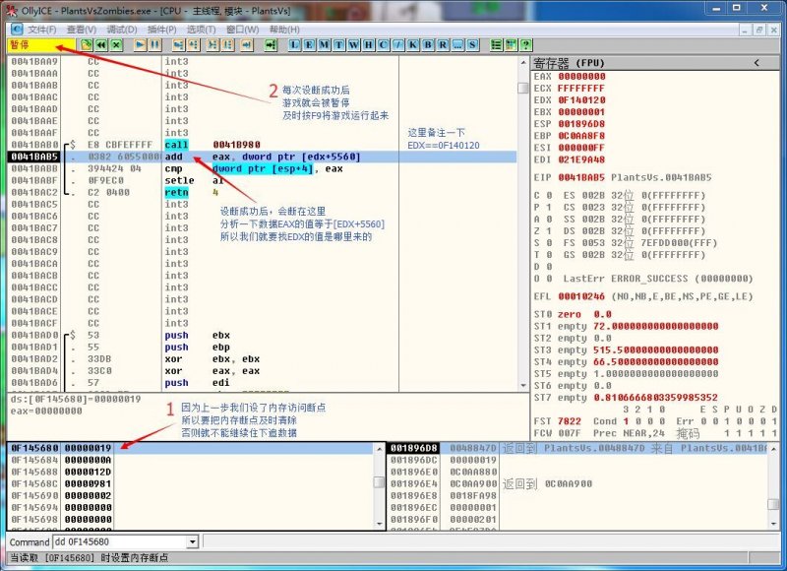
Task: Open the 帮助(H) menu
Action: 284,30
